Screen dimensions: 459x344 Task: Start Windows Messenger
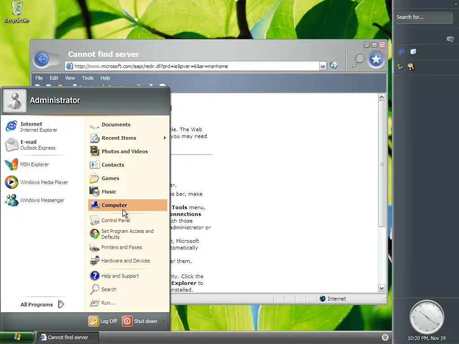point(43,200)
